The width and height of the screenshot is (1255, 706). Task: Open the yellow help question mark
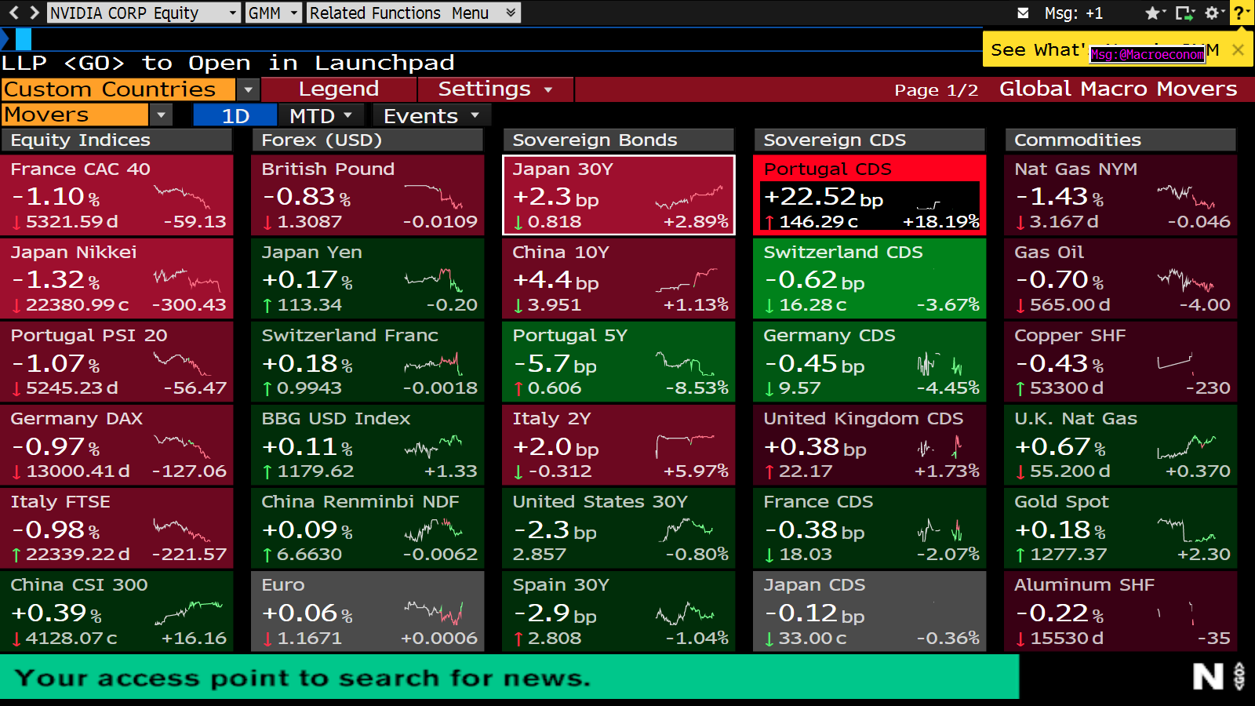point(1241,13)
